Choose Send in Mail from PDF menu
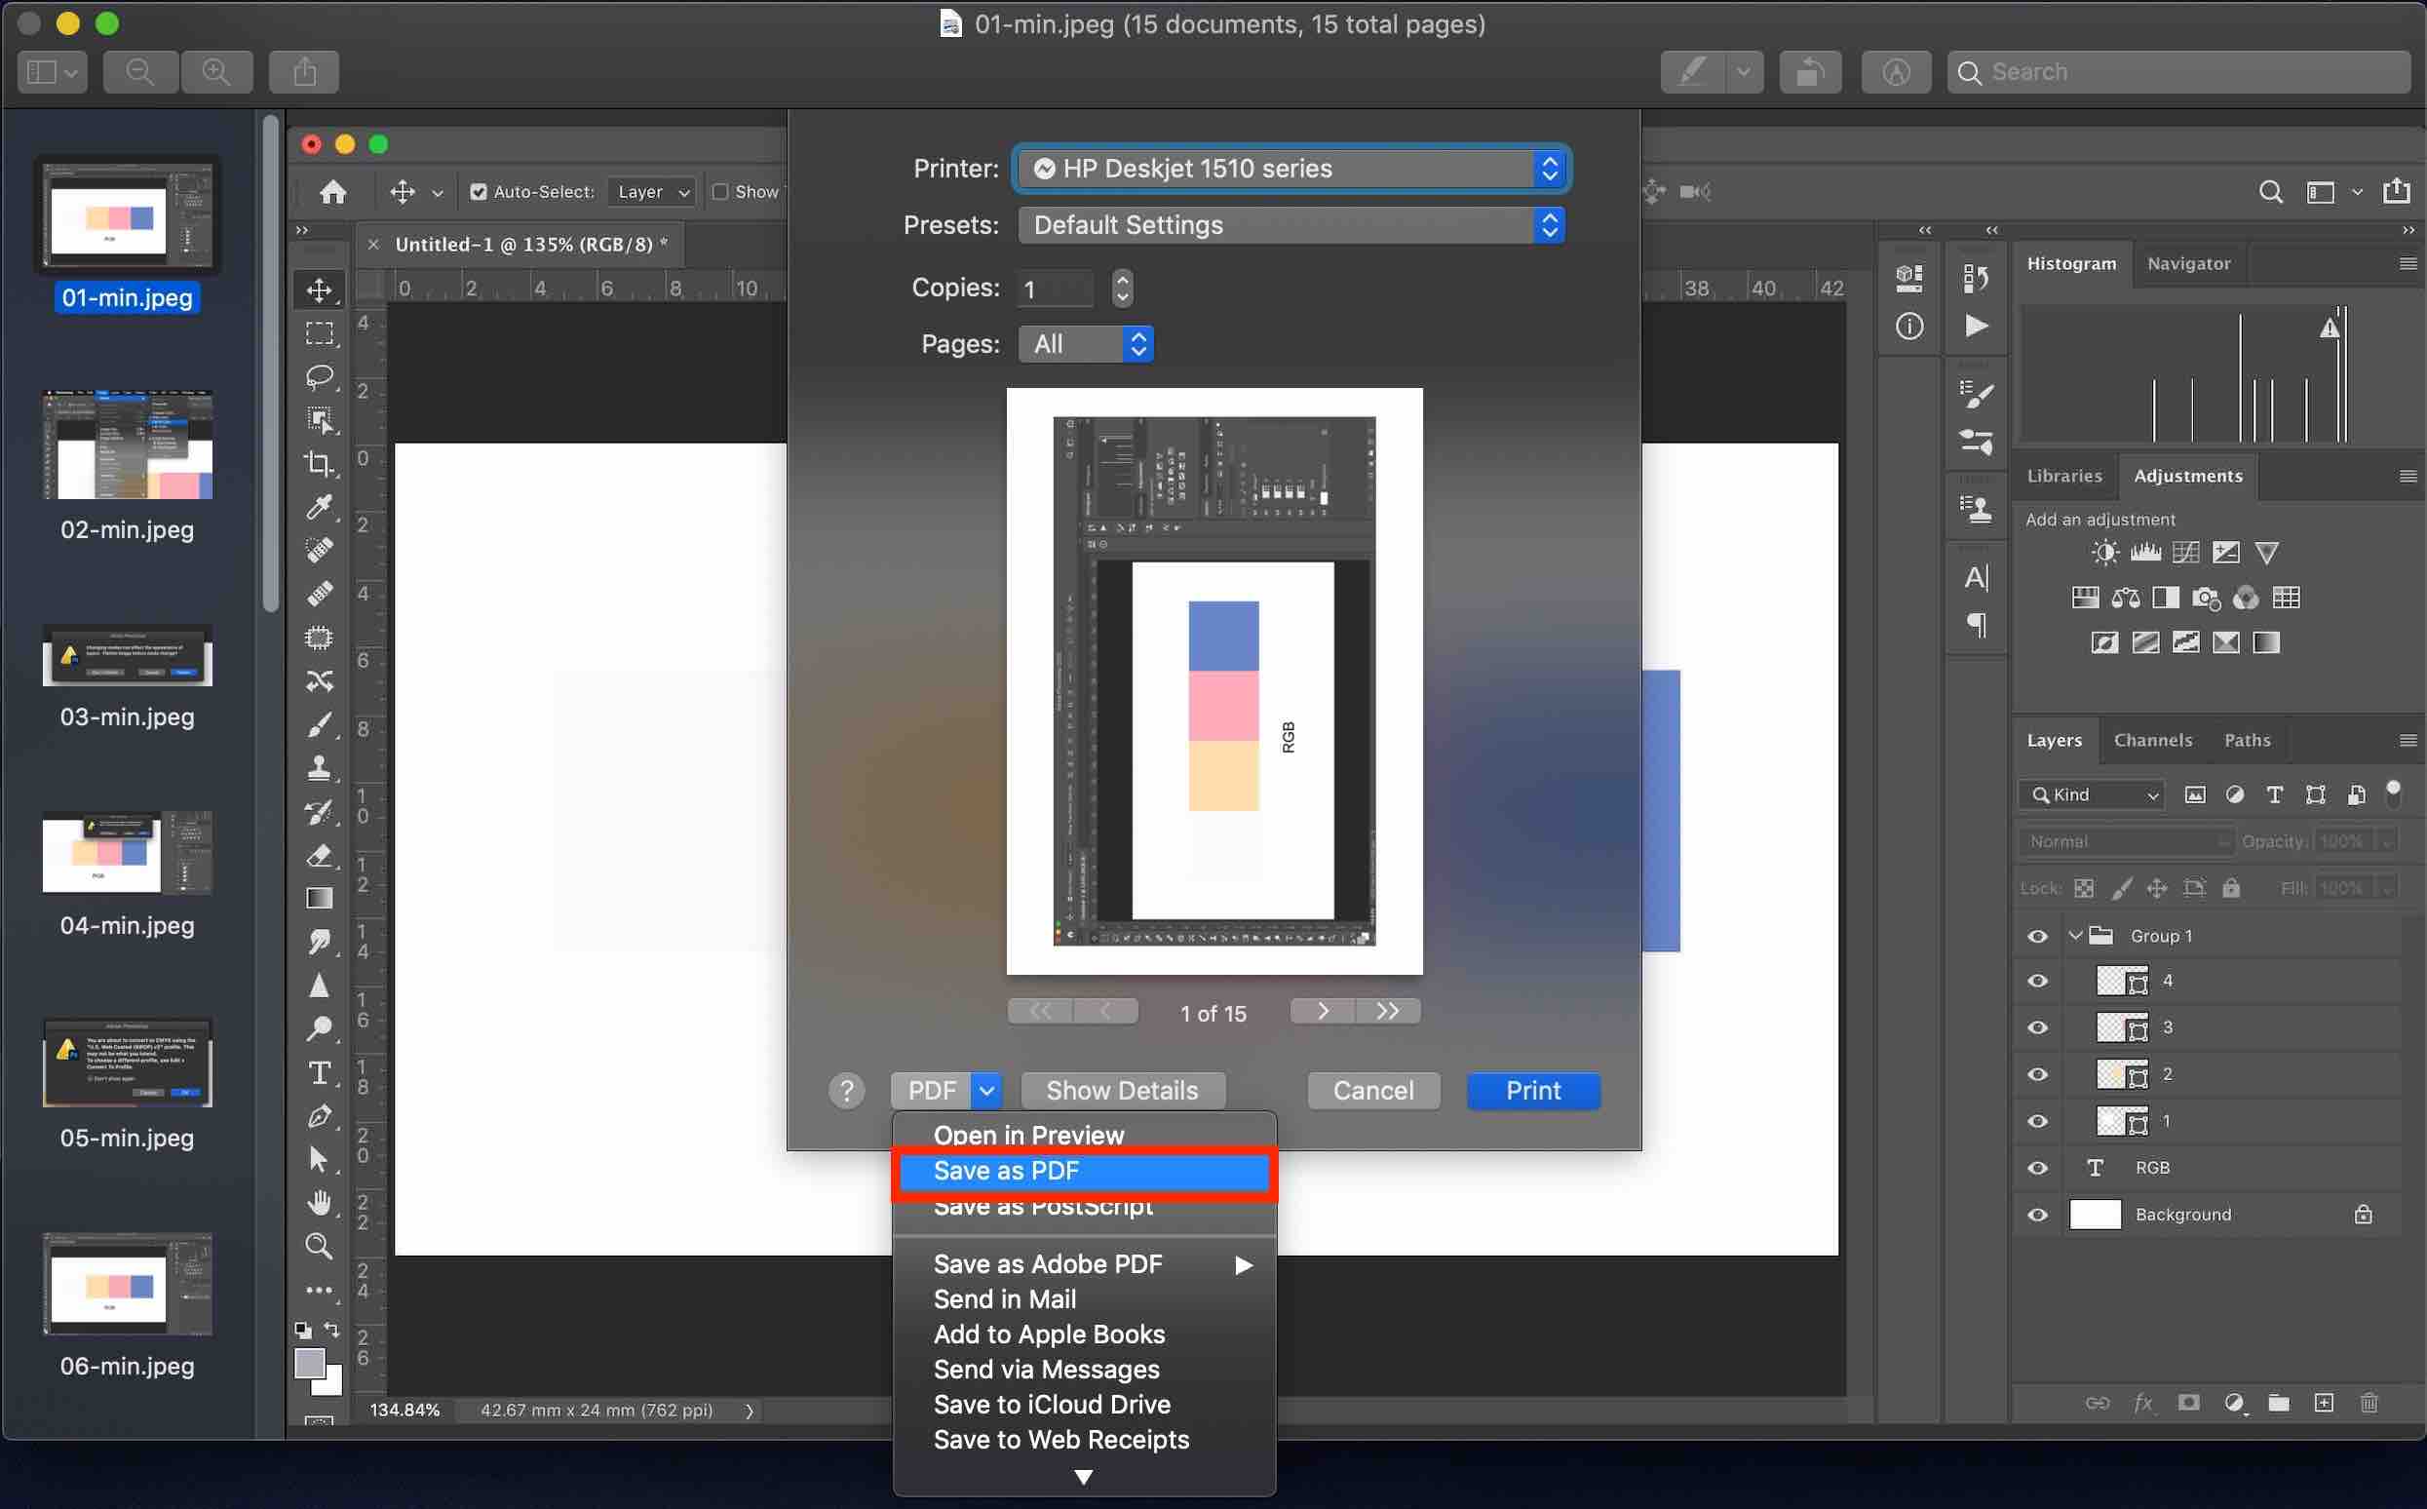 (x=1004, y=1299)
